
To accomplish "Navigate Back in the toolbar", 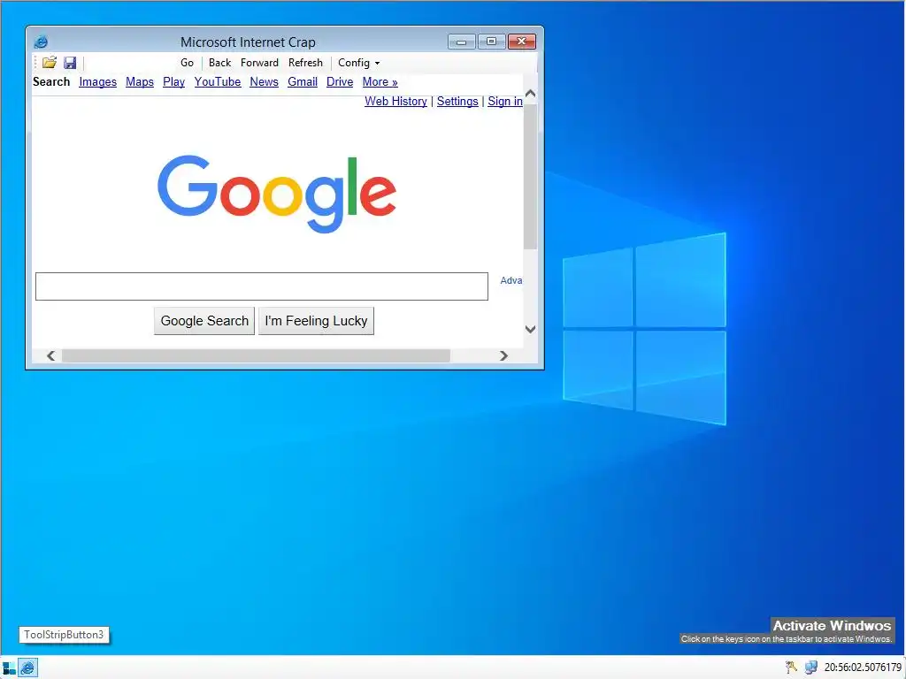I will point(219,63).
